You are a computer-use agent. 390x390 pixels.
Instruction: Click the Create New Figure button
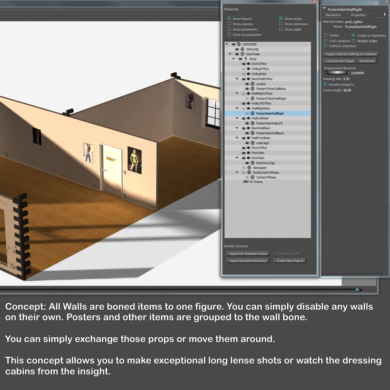click(x=290, y=261)
